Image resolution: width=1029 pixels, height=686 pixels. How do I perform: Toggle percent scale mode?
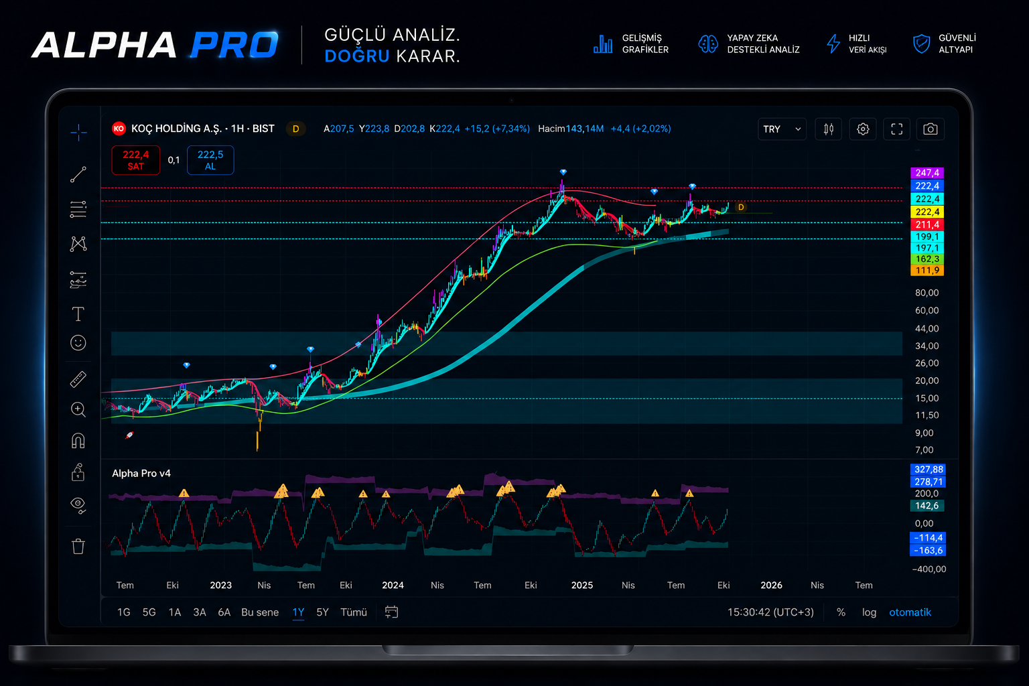[841, 612]
